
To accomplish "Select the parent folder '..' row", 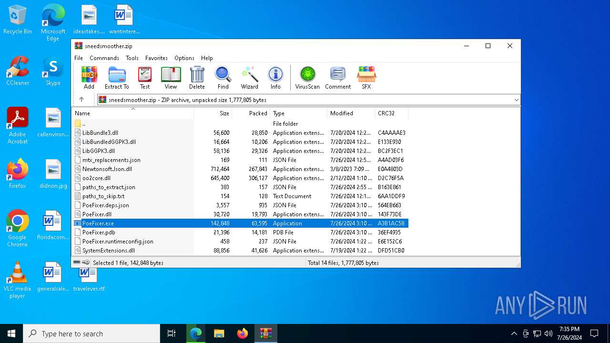I will [240, 124].
